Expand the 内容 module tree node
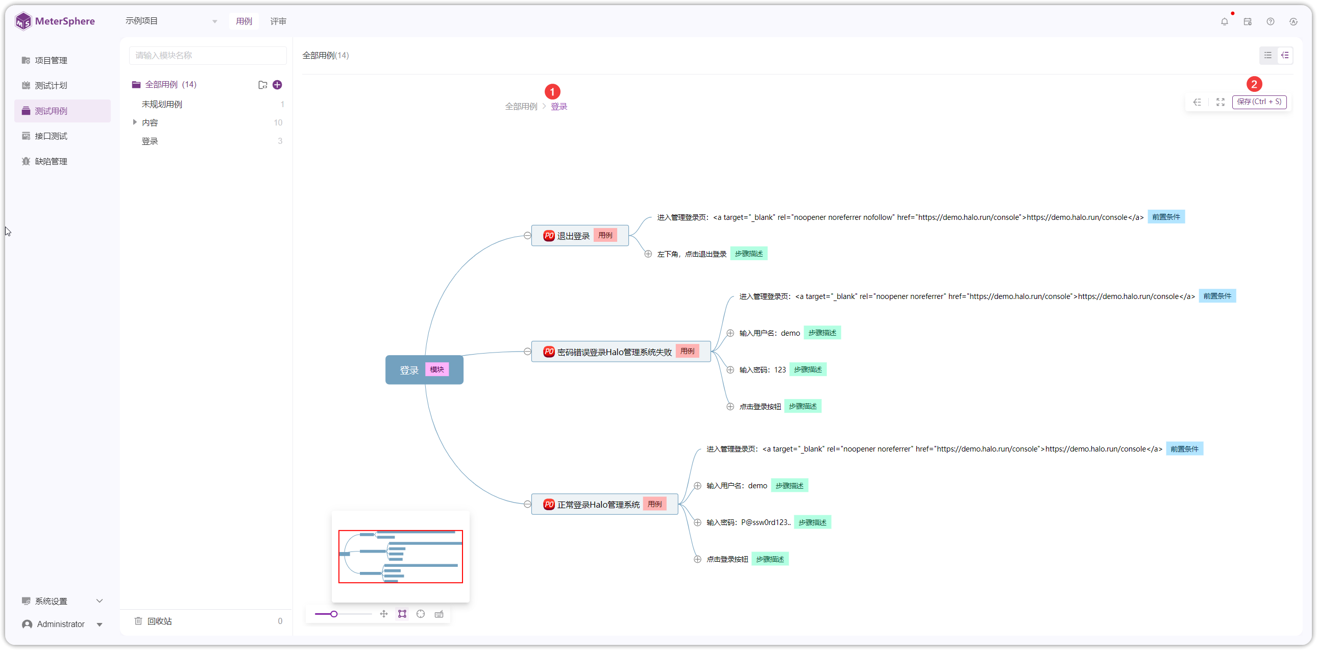 (x=134, y=122)
